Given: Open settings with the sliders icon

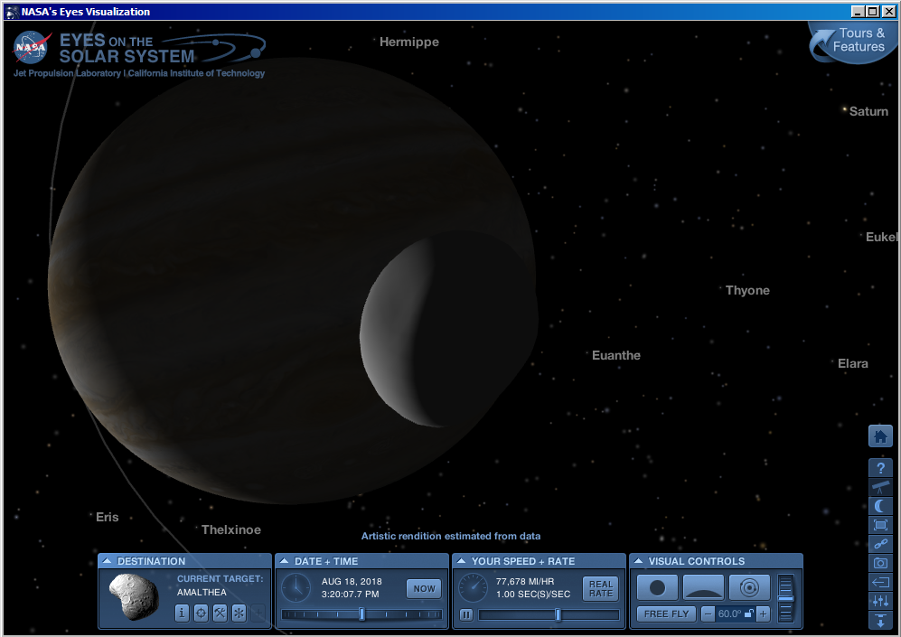Looking at the screenshot, I should 879,601.
